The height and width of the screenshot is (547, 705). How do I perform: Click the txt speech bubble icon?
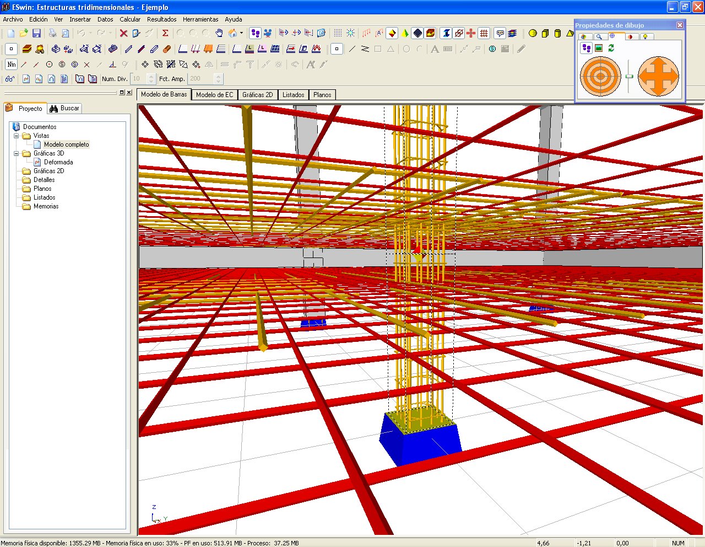click(x=500, y=34)
